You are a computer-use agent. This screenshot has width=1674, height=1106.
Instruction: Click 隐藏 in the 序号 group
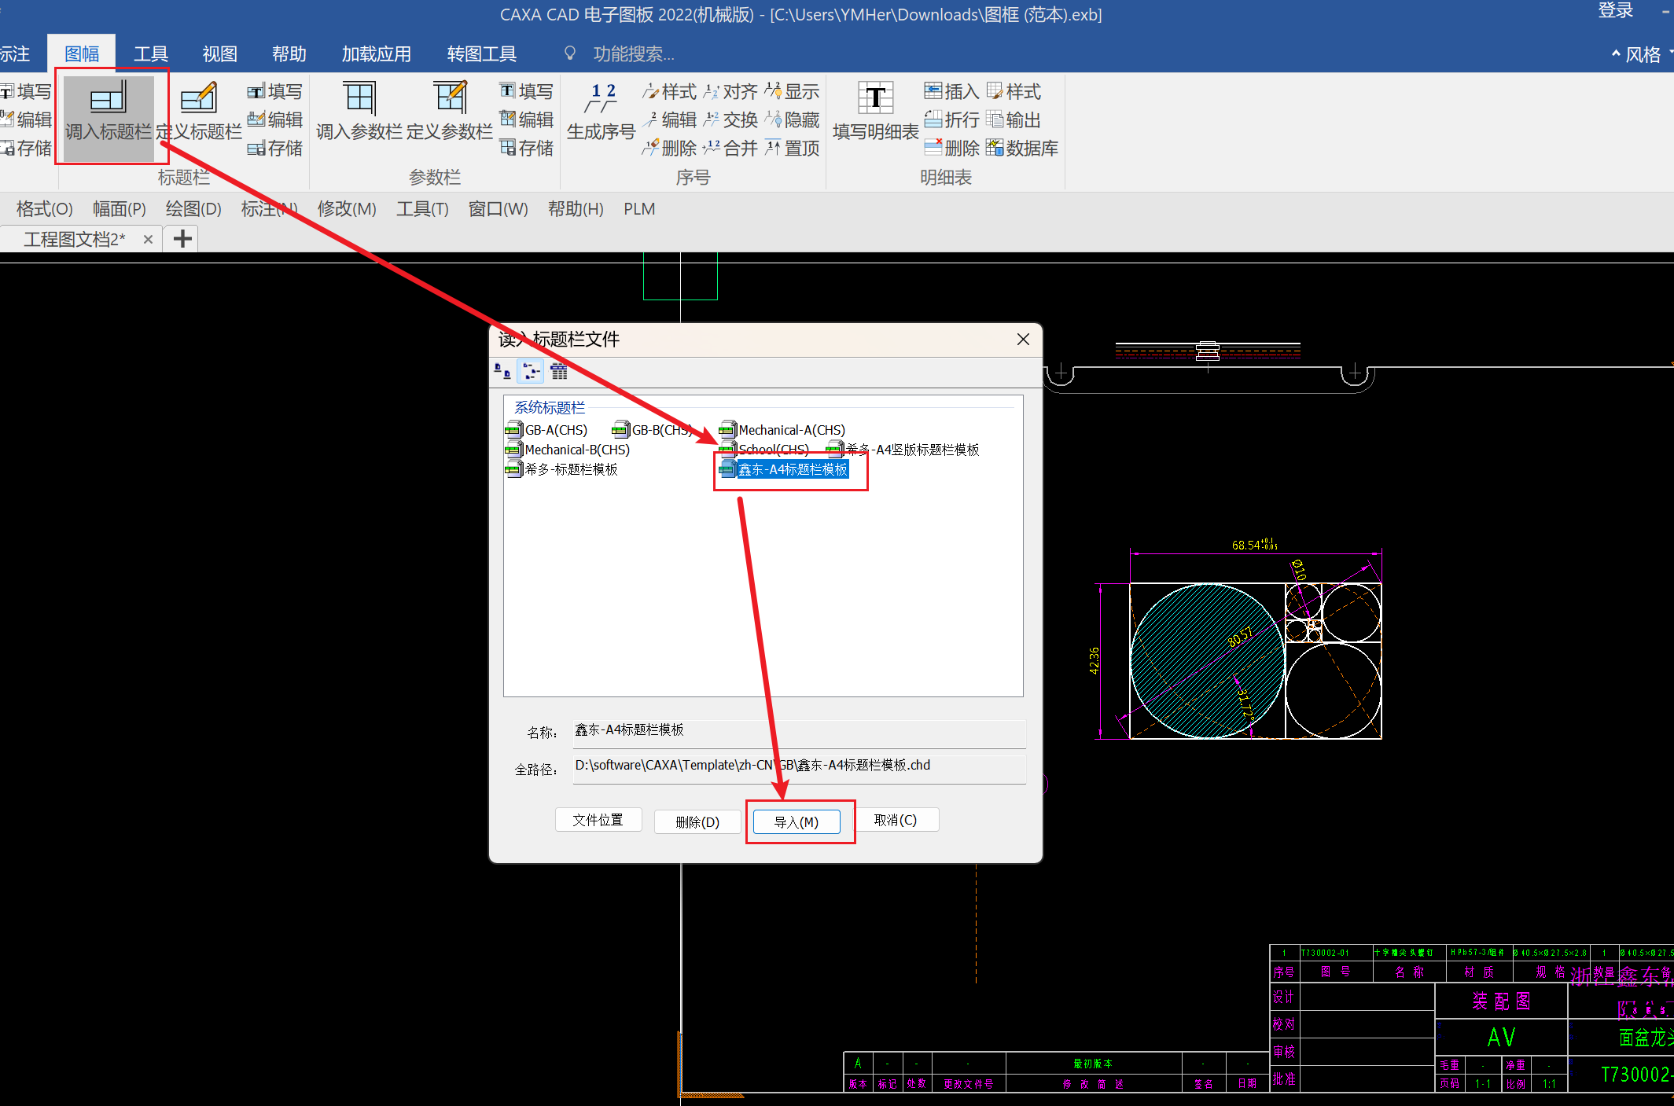tap(793, 119)
